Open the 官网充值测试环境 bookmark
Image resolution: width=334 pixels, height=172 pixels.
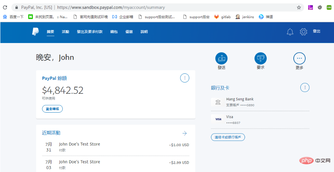[90, 17]
